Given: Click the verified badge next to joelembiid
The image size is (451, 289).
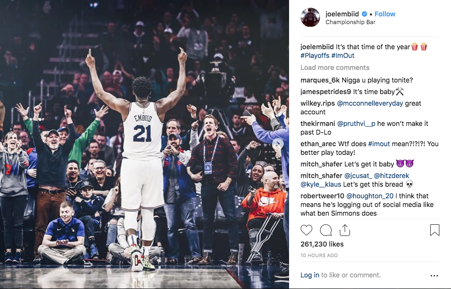Looking at the screenshot, I should (x=364, y=14).
